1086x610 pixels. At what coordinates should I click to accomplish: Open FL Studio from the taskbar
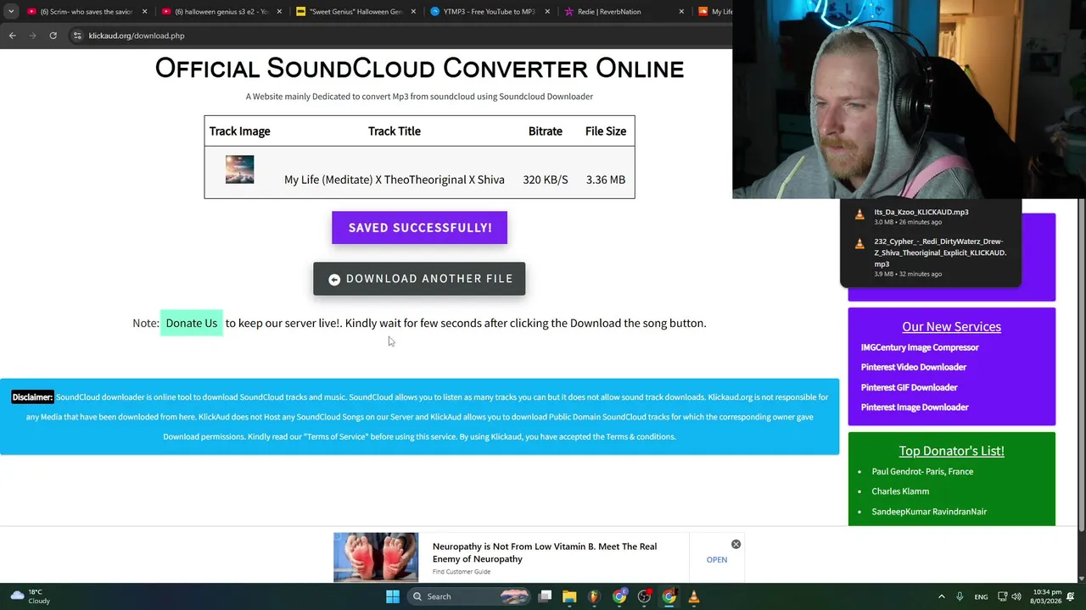coord(594,596)
